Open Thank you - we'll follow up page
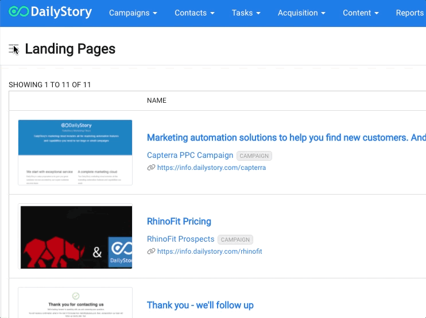426x318 pixels. click(200, 305)
